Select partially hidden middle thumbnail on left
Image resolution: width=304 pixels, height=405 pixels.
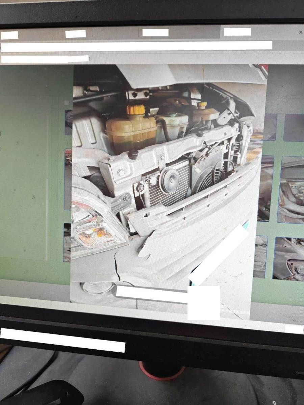68,179
